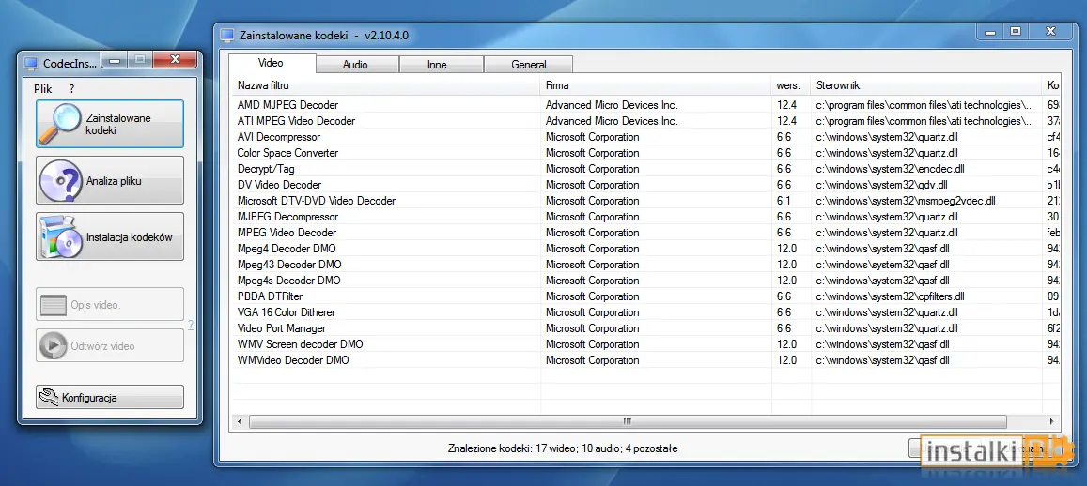
Task: Open Analiza pliku disc button
Action: [x=110, y=180]
